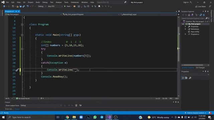The height and width of the screenshot is (120, 214).
Task: Click the Undo arrow icon
Action: 28,6
